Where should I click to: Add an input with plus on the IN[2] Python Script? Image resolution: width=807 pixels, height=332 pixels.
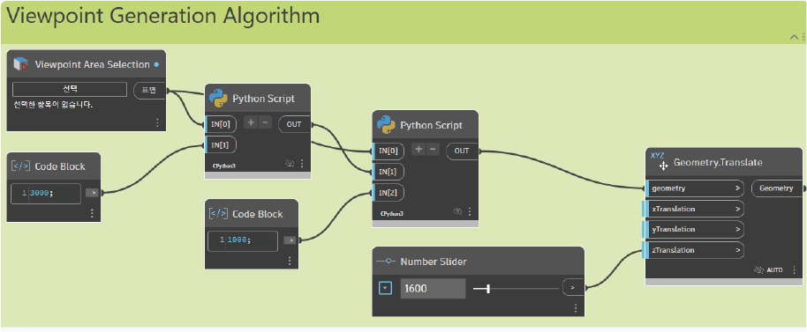(x=419, y=150)
